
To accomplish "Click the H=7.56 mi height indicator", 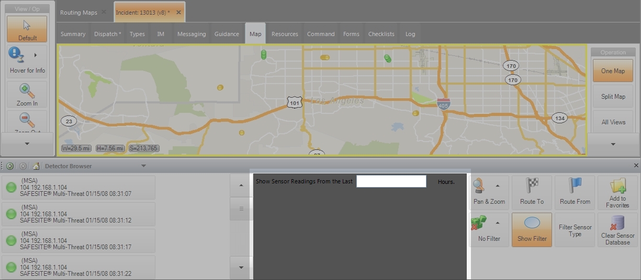I will [110, 148].
